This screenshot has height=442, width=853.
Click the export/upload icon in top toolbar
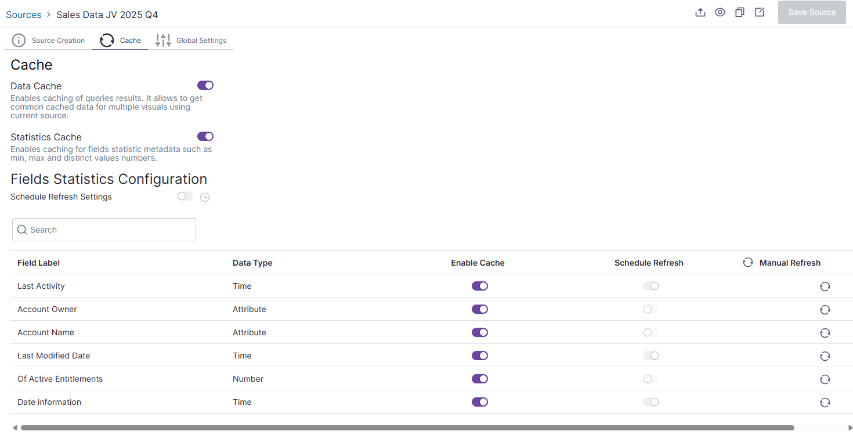tap(700, 12)
